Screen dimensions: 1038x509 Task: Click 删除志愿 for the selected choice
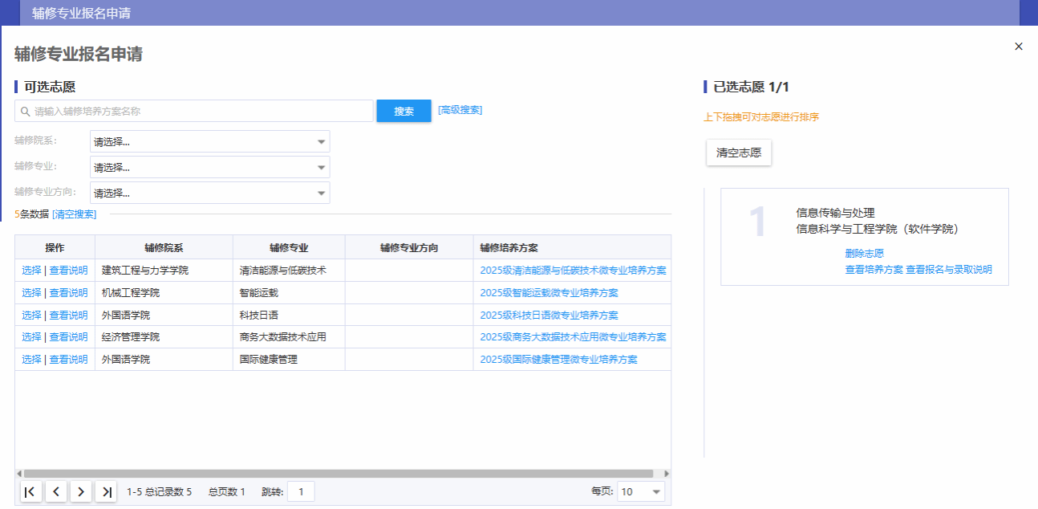[x=864, y=254]
